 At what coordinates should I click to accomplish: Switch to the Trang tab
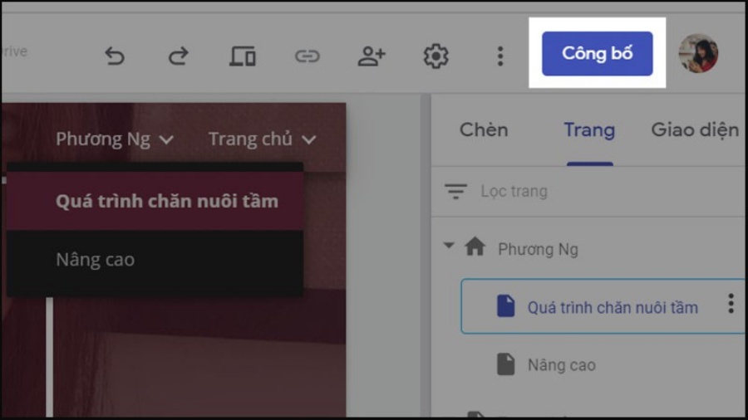tap(589, 130)
